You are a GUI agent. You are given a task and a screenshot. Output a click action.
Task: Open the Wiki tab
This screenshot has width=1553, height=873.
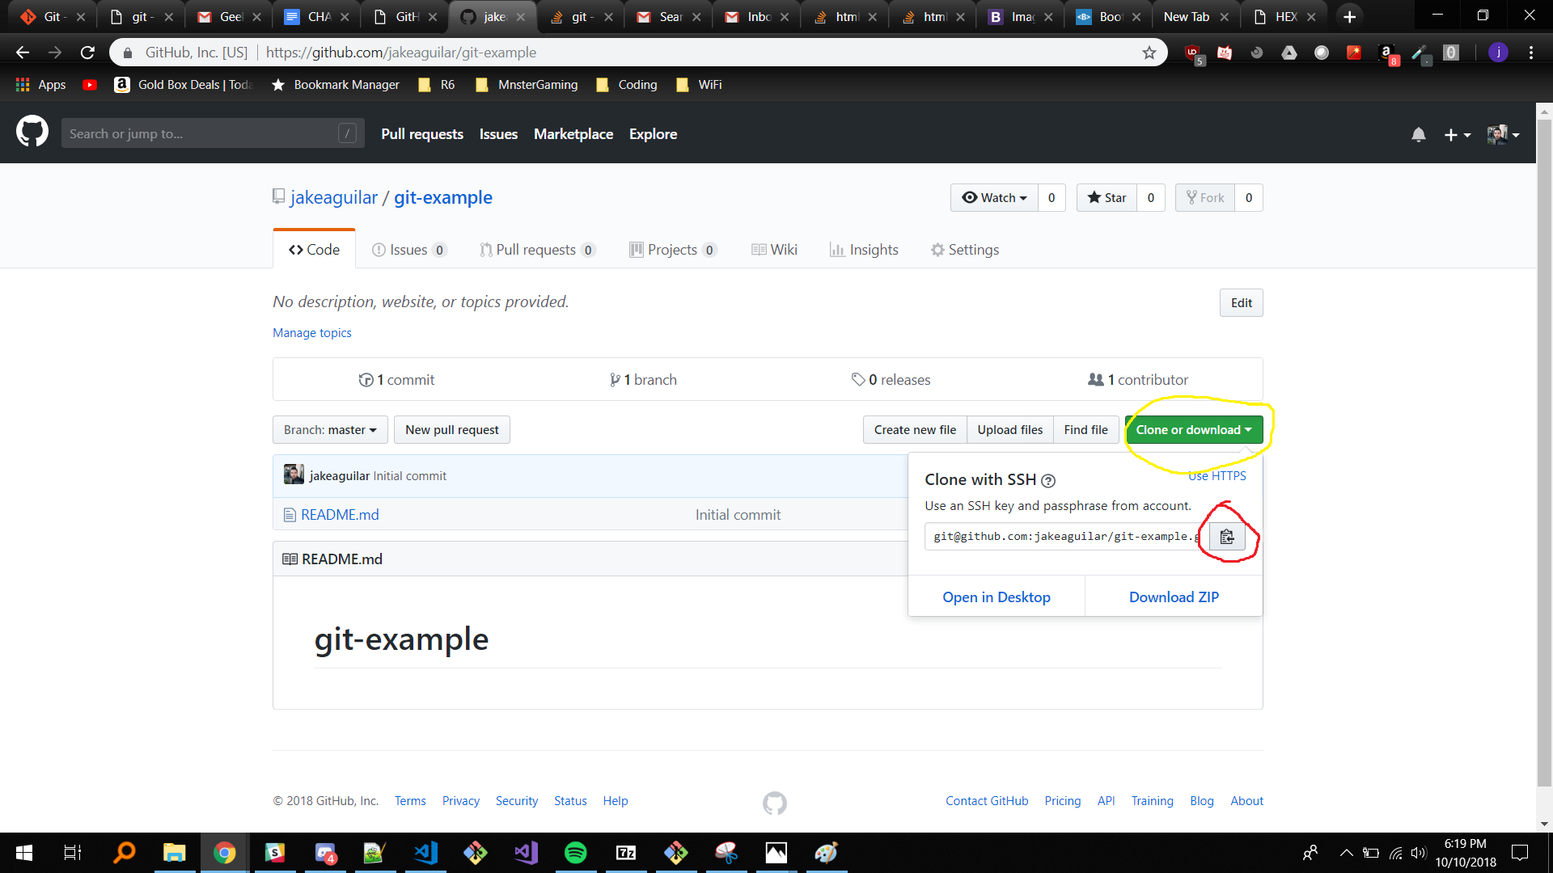[774, 250]
